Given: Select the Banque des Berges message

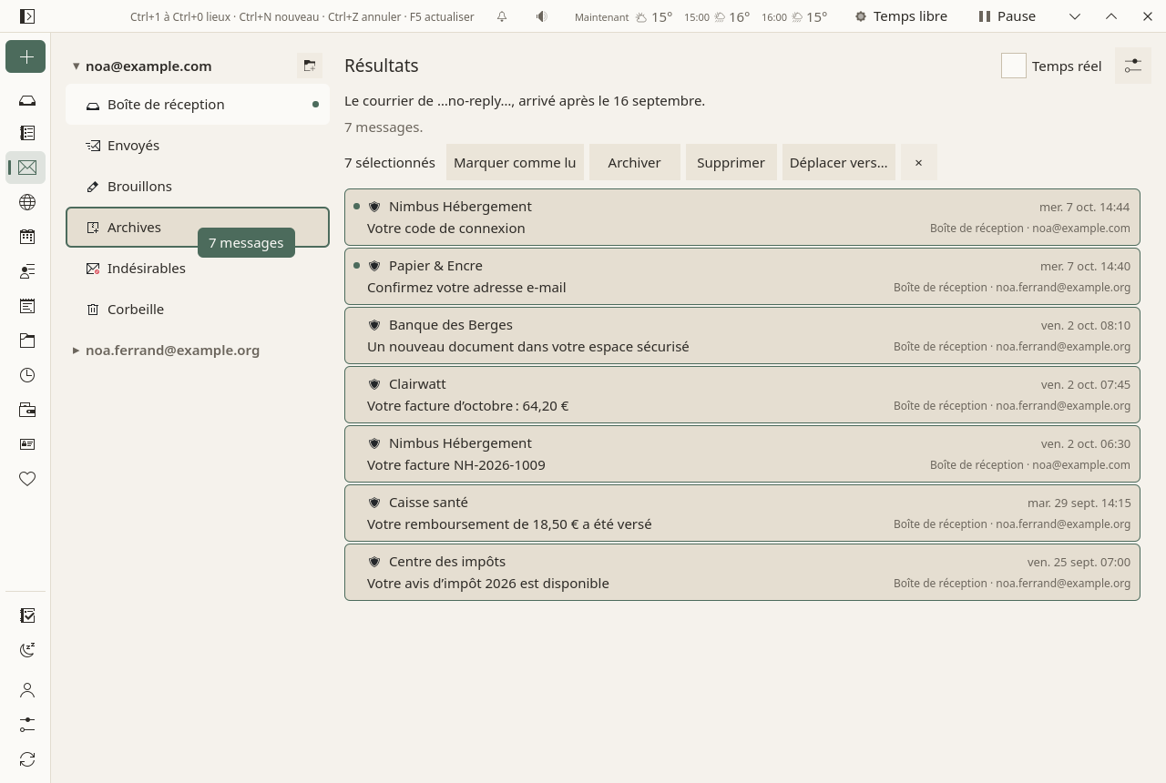Looking at the screenshot, I should click(x=742, y=335).
